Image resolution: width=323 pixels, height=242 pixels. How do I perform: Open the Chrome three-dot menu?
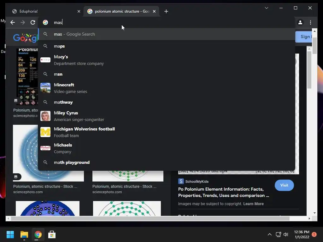point(310,22)
